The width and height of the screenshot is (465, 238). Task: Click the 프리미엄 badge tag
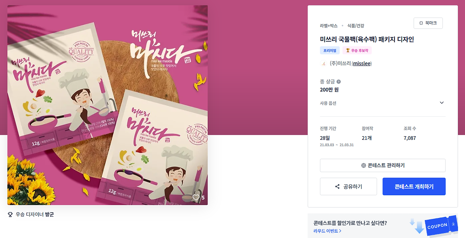(x=330, y=50)
